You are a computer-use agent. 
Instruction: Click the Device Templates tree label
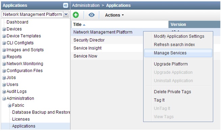24,36
